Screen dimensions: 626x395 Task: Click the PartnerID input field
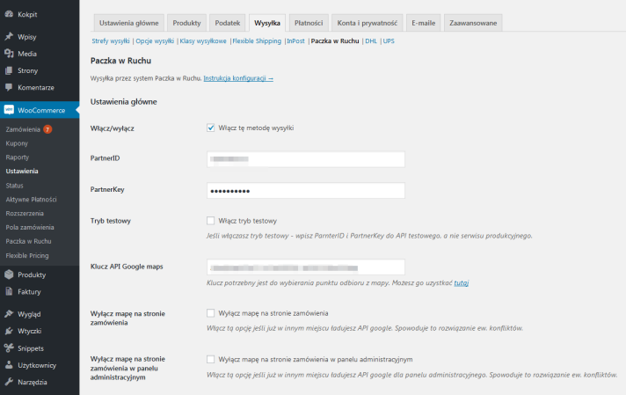point(306,159)
